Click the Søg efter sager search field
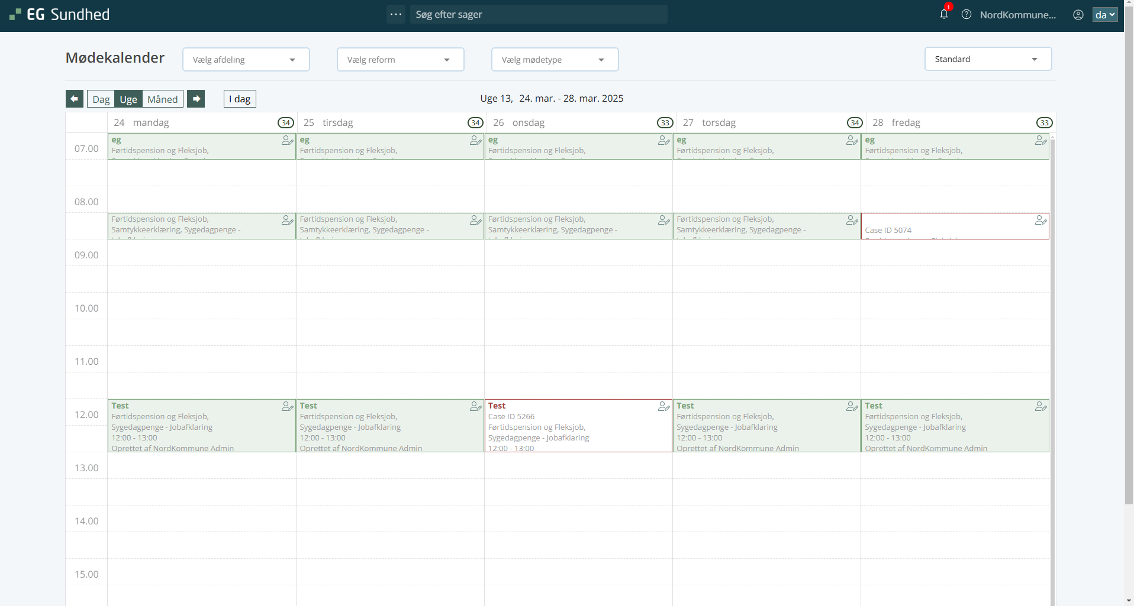1134x606 pixels. click(x=539, y=14)
